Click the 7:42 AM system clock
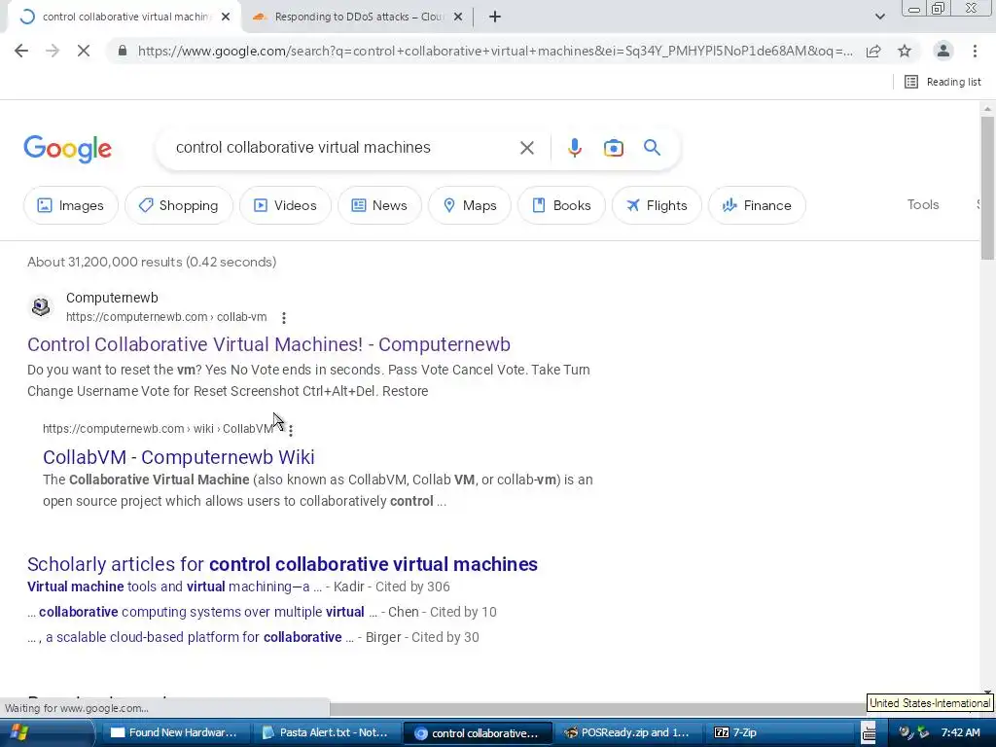 point(960,732)
